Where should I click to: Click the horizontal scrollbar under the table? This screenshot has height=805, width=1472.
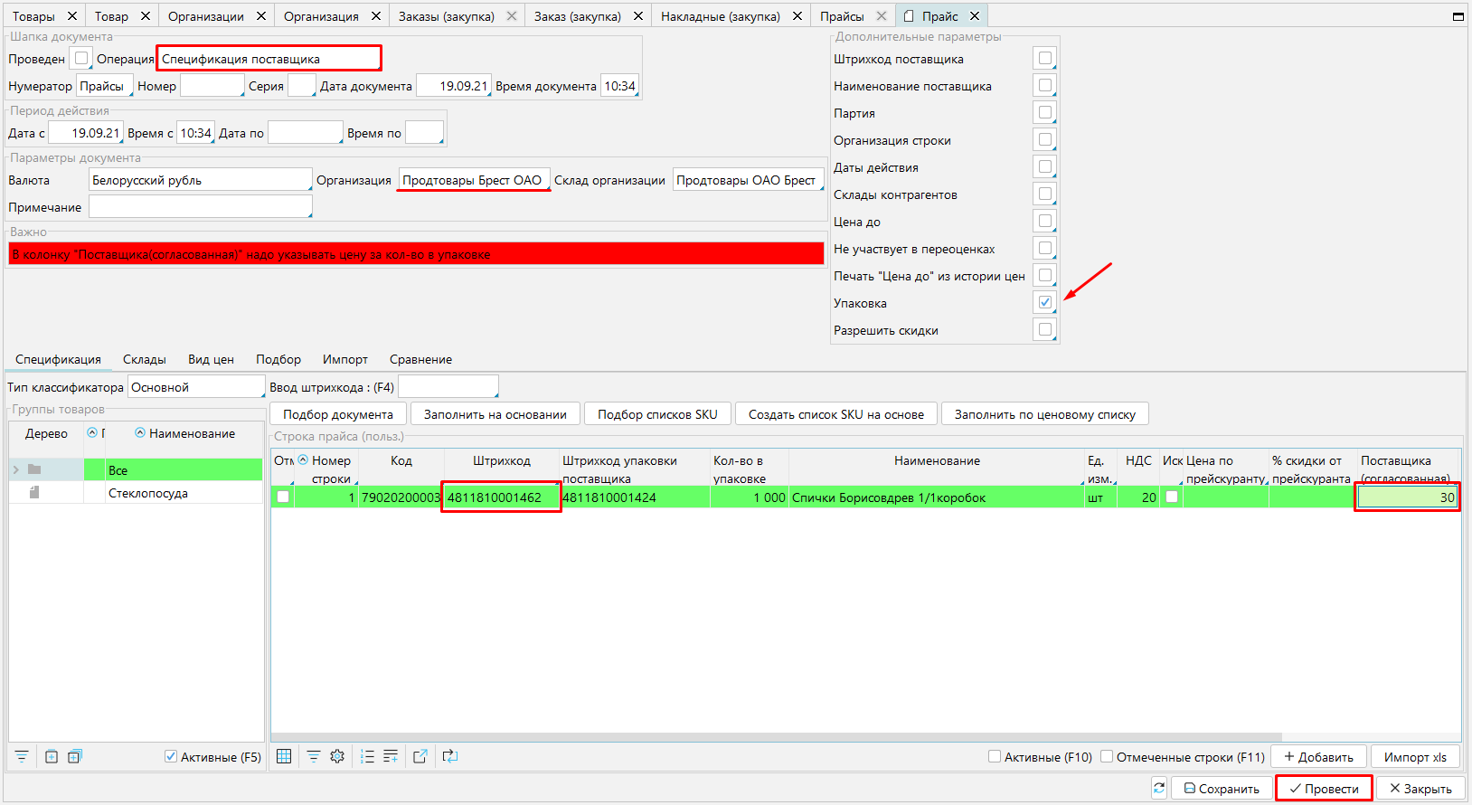click(776, 737)
